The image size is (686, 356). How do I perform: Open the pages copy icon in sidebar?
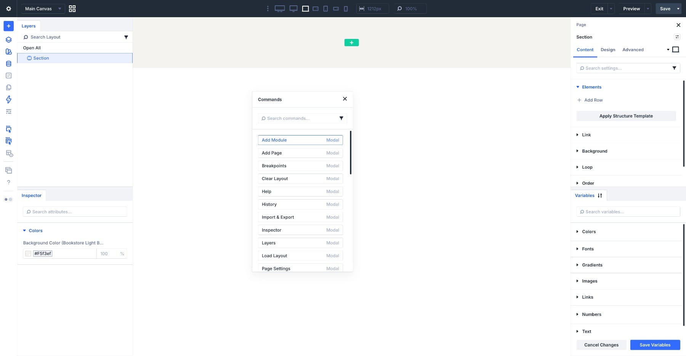point(8,87)
